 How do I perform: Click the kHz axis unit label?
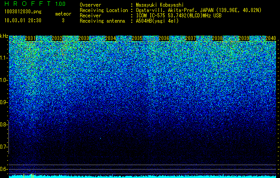click(x=4, y=36)
